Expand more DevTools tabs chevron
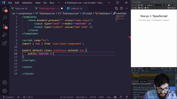Image resolution: width=177 pixels, height=99 pixels. 157,68
